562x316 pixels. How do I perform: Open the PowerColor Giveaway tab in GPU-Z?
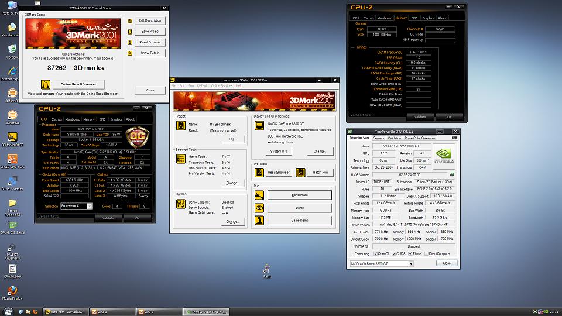pos(420,138)
